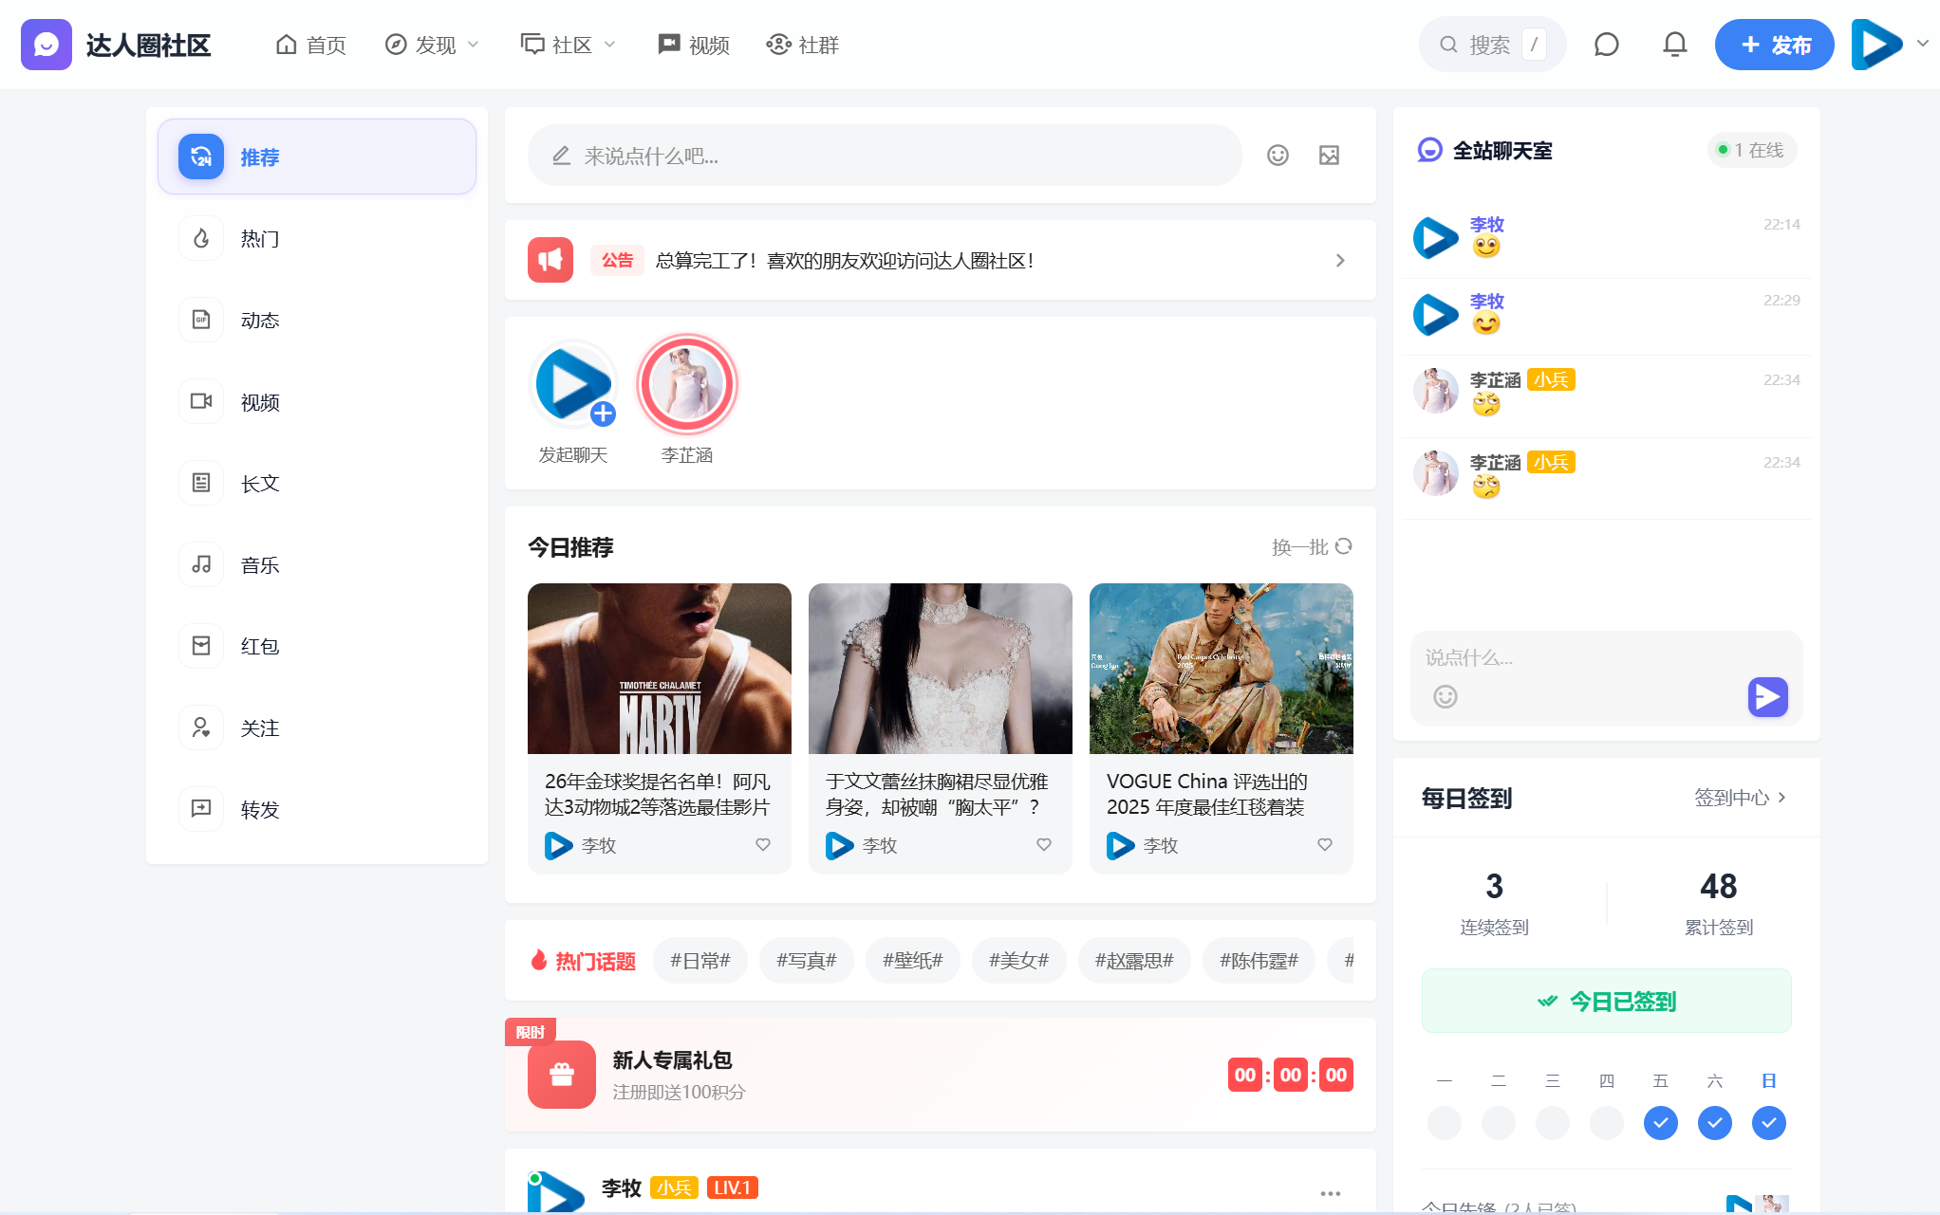Click the 红包 icon in the sidebar
This screenshot has height=1215, width=1940.
tap(200, 646)
